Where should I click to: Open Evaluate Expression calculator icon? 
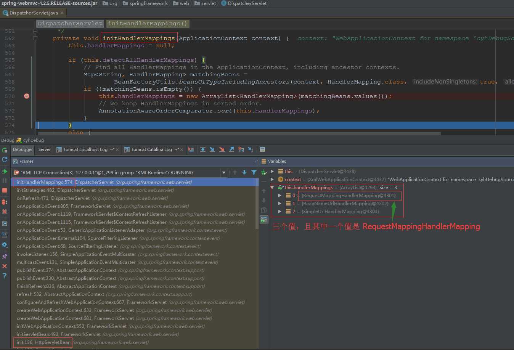pos(262,149)
